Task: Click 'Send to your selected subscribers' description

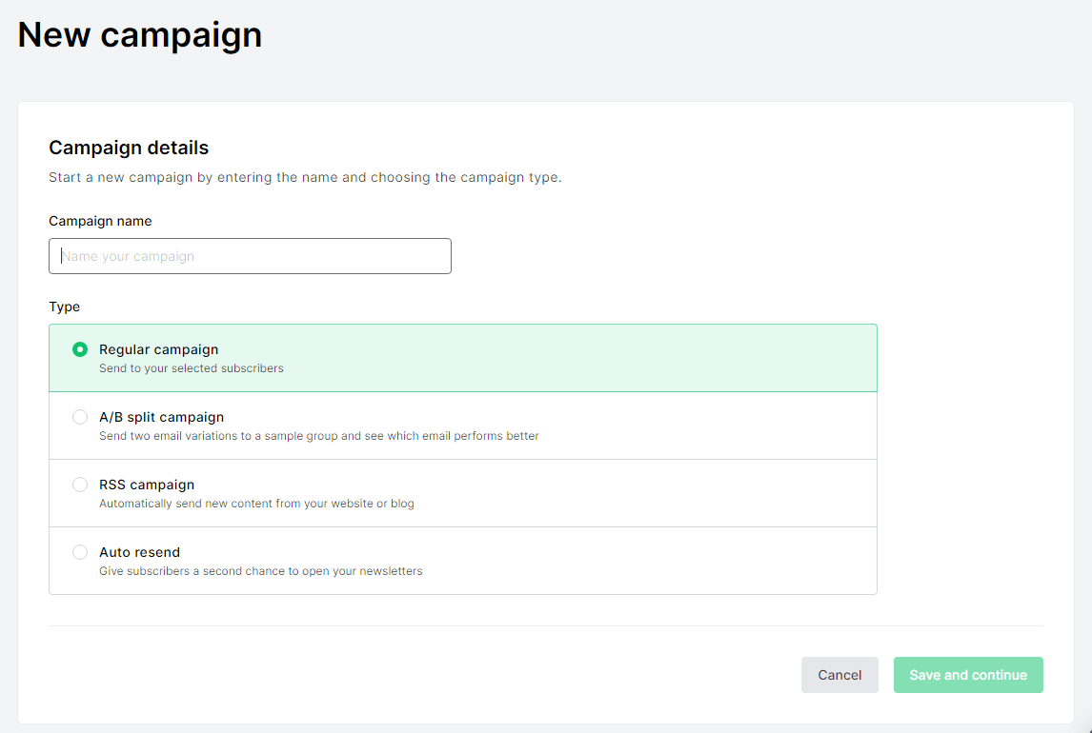Action: tap(191, 368)
